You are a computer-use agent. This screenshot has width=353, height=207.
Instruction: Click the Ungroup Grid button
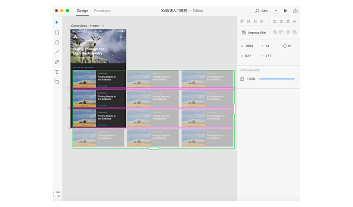(x=254, y=32)
